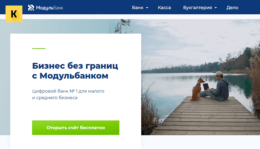This screenshot has height=149, width=260.
Task: Navigate to the Дело section
Action: 232,8
